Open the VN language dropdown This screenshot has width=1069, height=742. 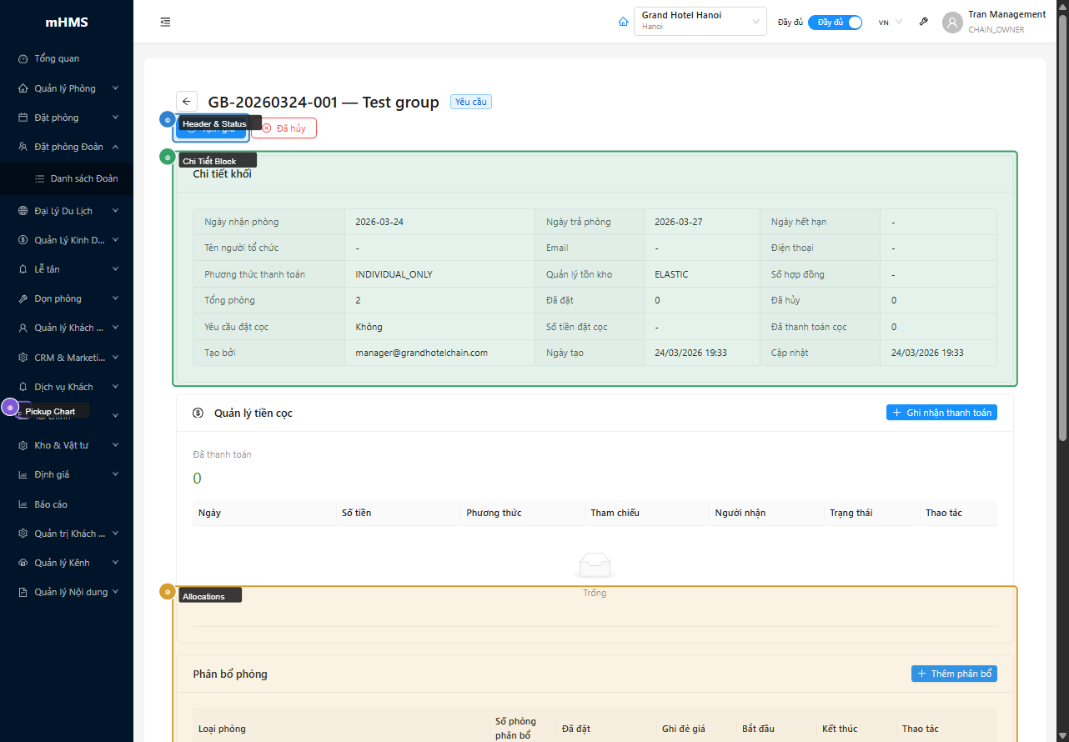point(889,23)
